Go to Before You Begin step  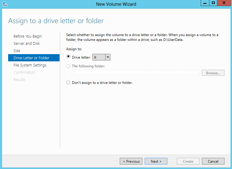pos(28,36)
